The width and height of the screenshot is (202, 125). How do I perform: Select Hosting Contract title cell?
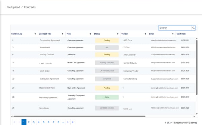tap(47, 54)
